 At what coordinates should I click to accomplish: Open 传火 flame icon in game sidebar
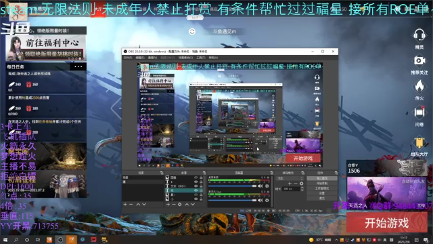tap(419, 86)
